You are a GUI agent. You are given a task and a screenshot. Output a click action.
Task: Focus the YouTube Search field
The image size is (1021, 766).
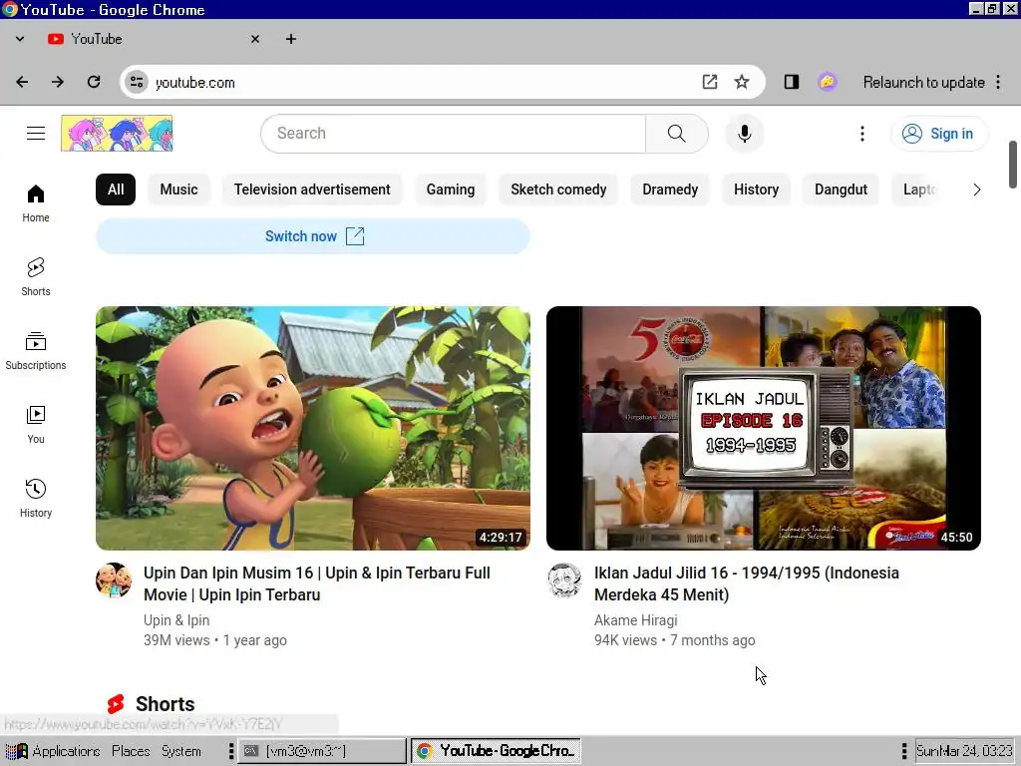tap(454, 134)
